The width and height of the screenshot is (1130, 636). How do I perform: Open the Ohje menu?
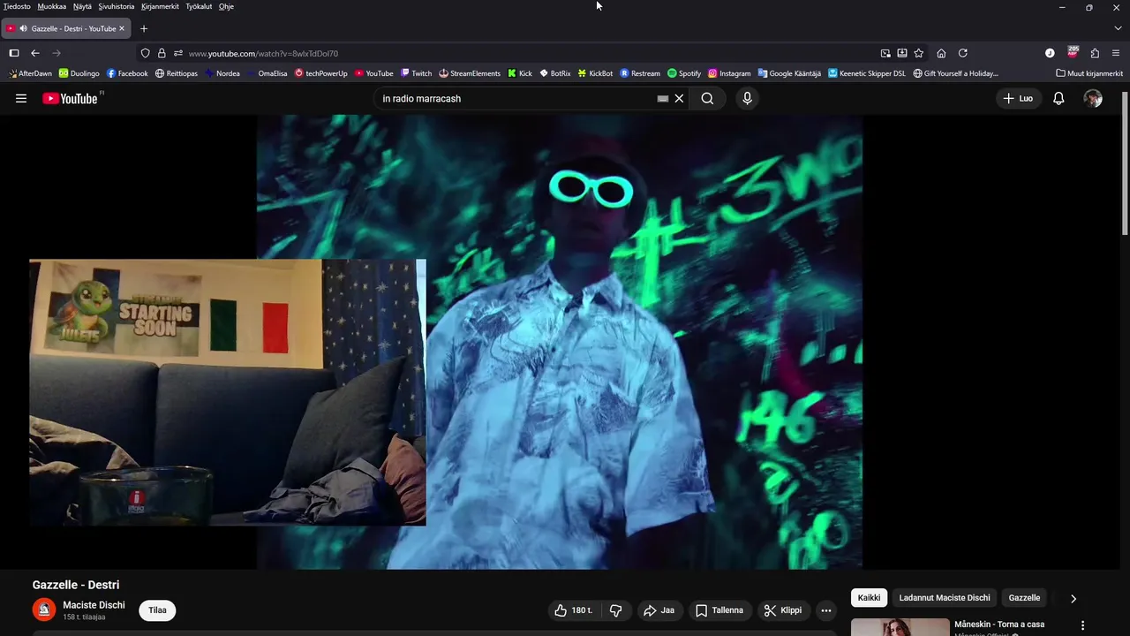[226, 6]
